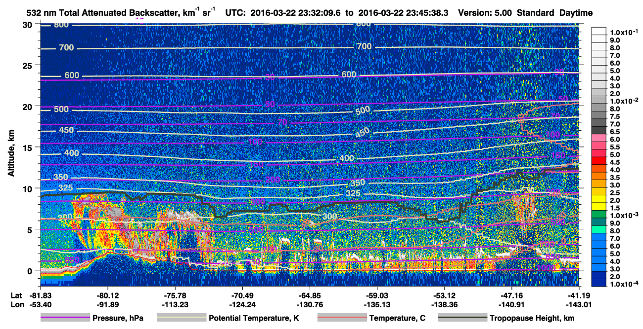Image resolution: width=643 pixels, height=329 pixels.
Task: Click the "Daytime" label in the title
Action: click(575, 13)
